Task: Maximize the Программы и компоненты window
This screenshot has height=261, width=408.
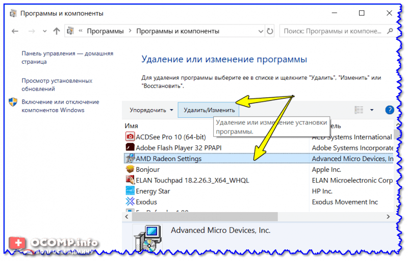Action: (x=362, y=13)
